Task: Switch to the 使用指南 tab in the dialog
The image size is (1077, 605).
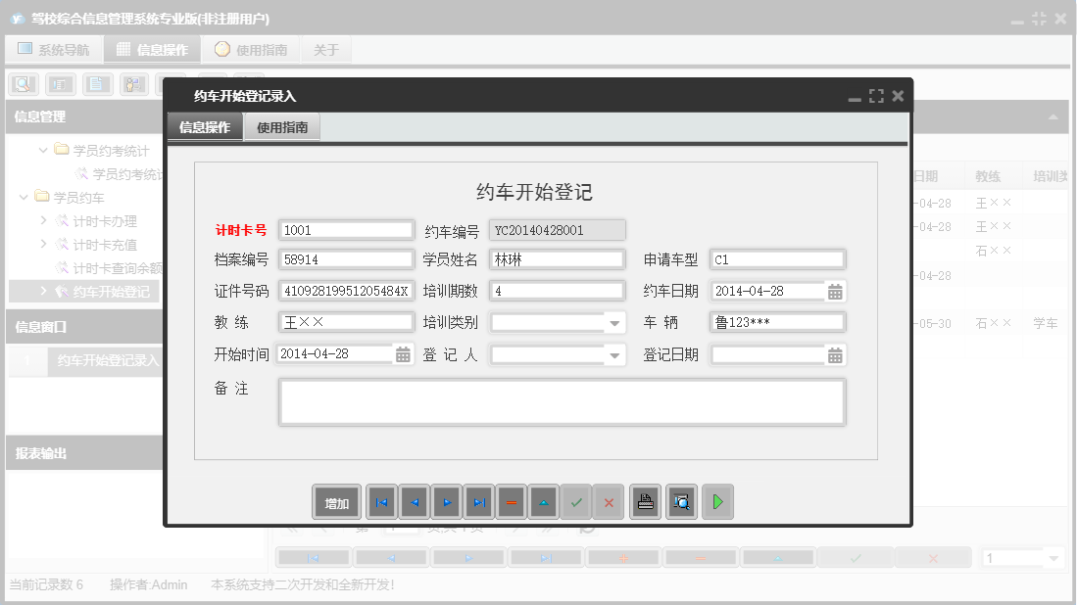Action: coord(282,126)
